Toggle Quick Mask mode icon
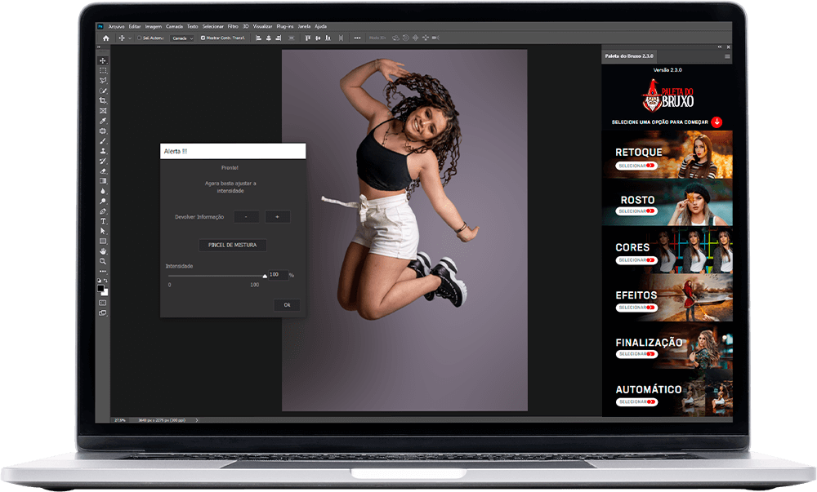The image size is (817, 492). pos(103,303)
